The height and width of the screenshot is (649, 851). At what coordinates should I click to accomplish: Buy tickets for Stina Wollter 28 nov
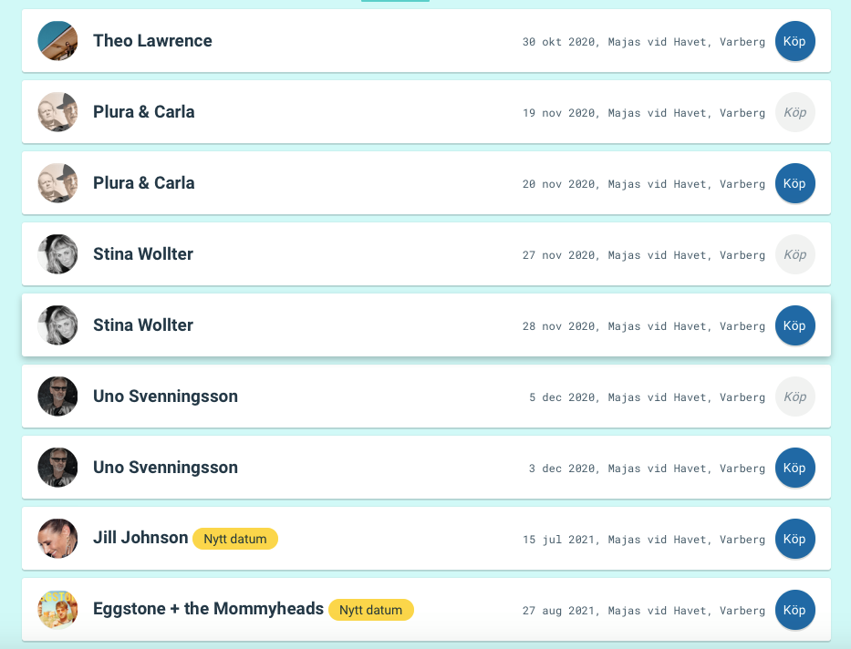(x=794, y=325)
